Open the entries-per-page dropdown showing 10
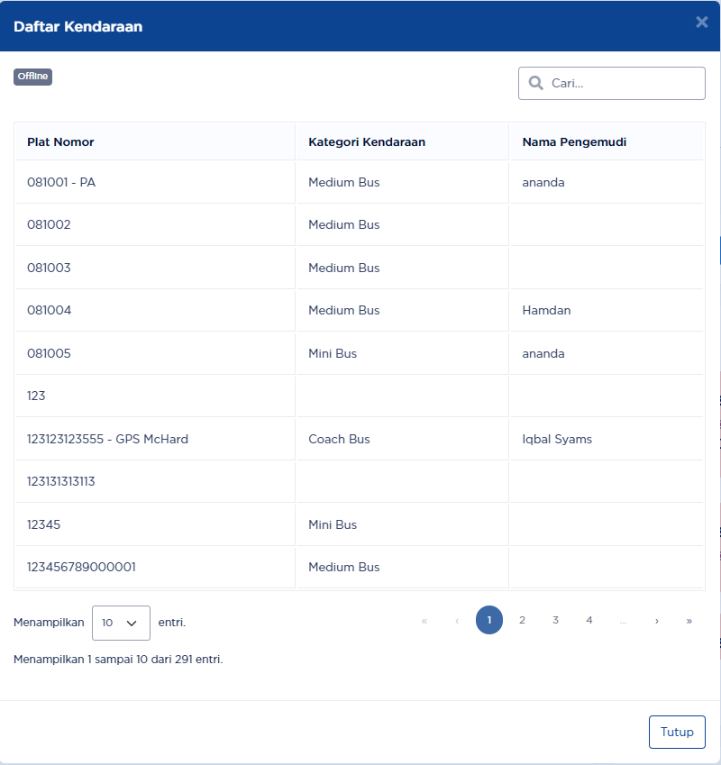The width and height of the screenshot is (721, 765). point(121,623)
